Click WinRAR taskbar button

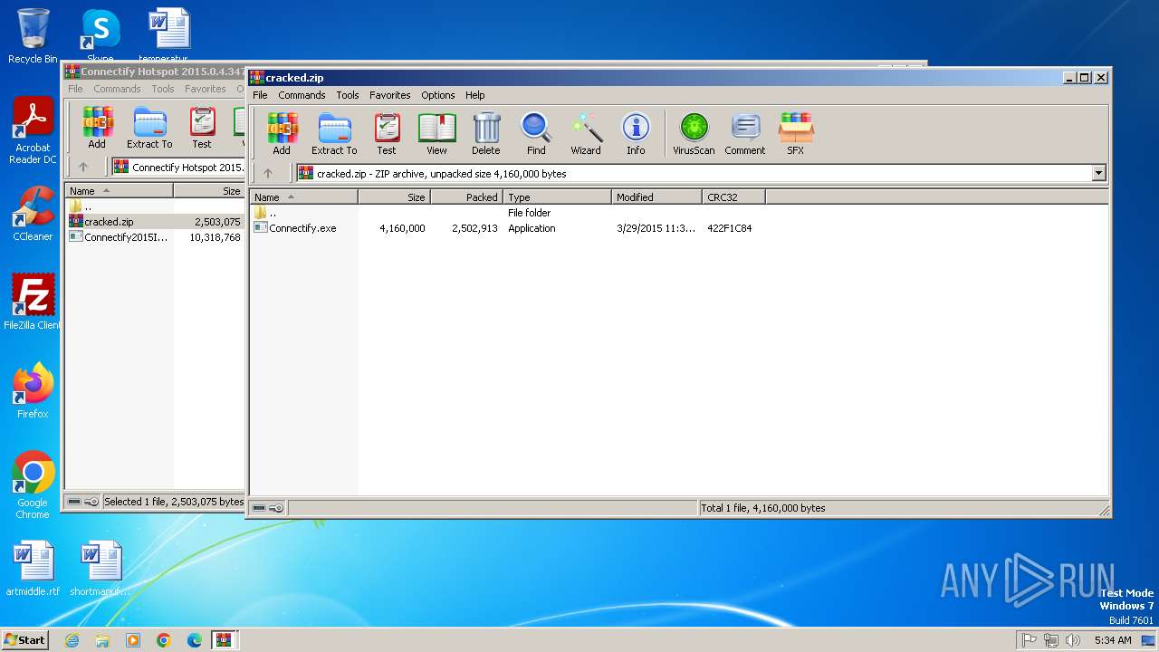point(224,639)
